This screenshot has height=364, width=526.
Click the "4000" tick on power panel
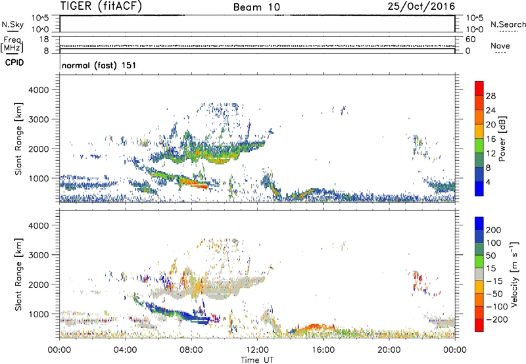(39, 90)
